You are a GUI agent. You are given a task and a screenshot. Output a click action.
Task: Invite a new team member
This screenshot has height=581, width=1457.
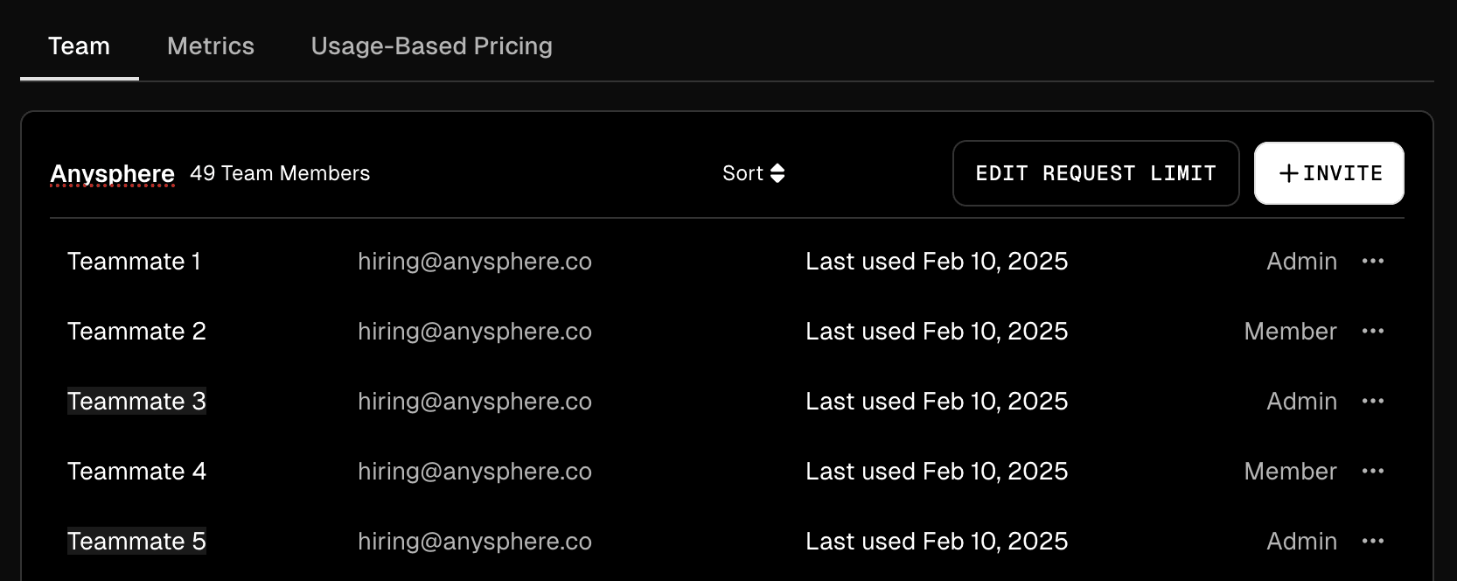coord(1329,173)
